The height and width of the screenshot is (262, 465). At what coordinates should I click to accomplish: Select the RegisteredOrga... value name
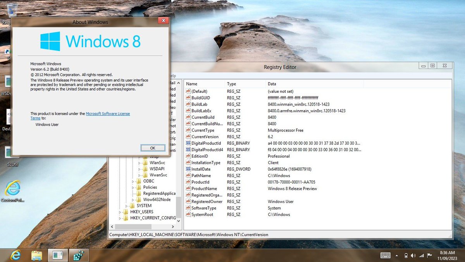207,195
